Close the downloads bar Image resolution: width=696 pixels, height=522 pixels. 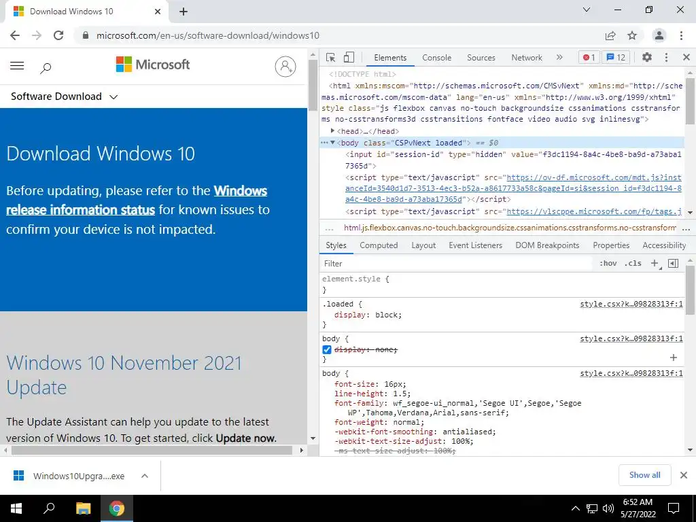[684, 475]
